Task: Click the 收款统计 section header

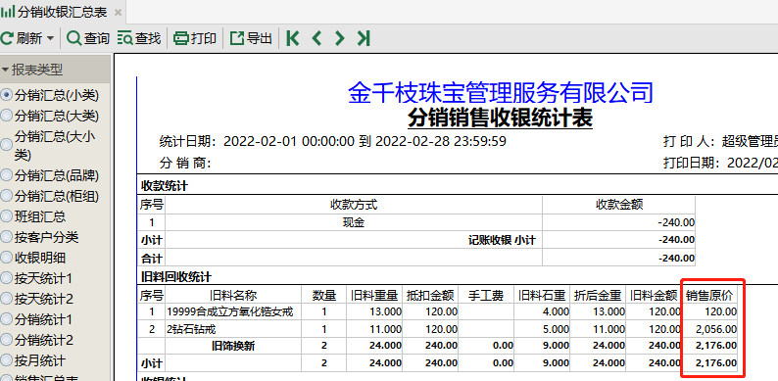Action: click(165, 186)
